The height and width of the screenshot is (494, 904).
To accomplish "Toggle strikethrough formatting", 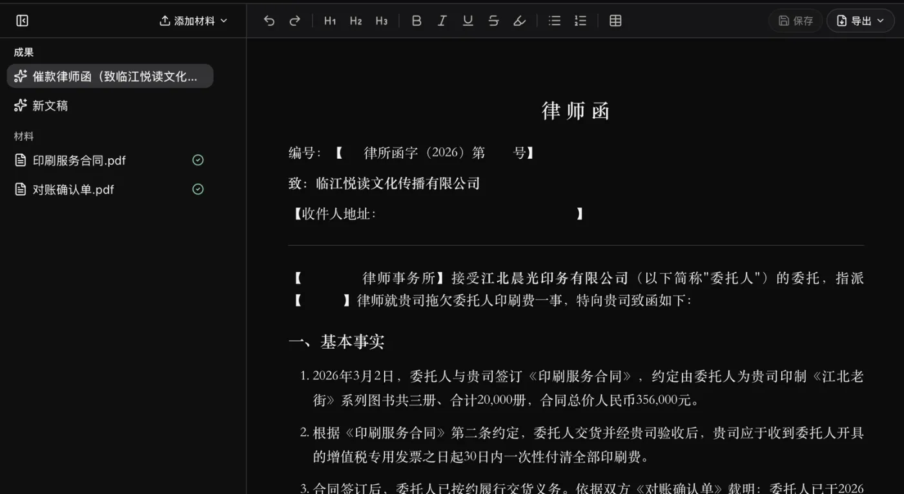I will pos(494,21).
